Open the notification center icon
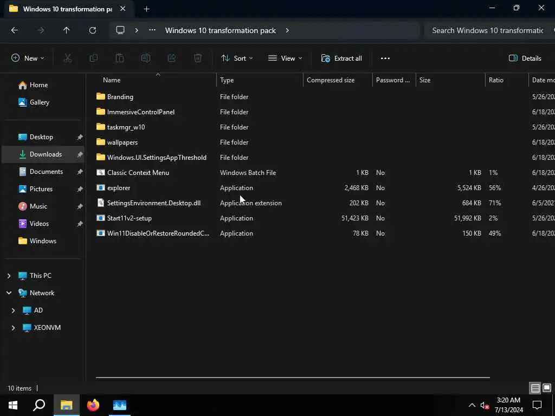Viewport: 555px width, 416px height. point(537,405)
